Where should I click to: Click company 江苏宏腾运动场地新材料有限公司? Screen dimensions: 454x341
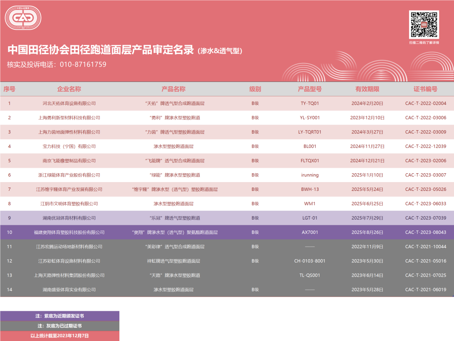pos(69,247)
